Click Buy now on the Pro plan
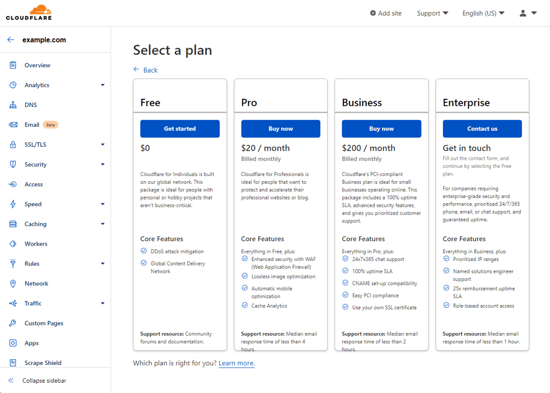Viewport: 550px width, 393px height. click(280, 128)
